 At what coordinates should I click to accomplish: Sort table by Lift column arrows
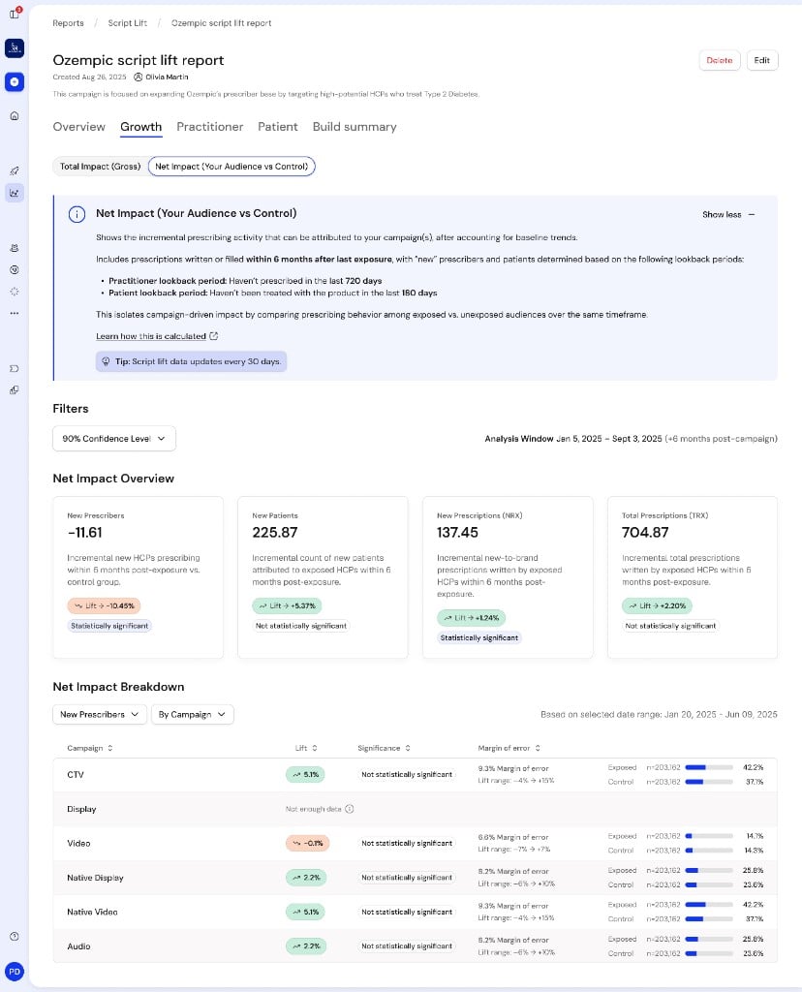(315, 748)
